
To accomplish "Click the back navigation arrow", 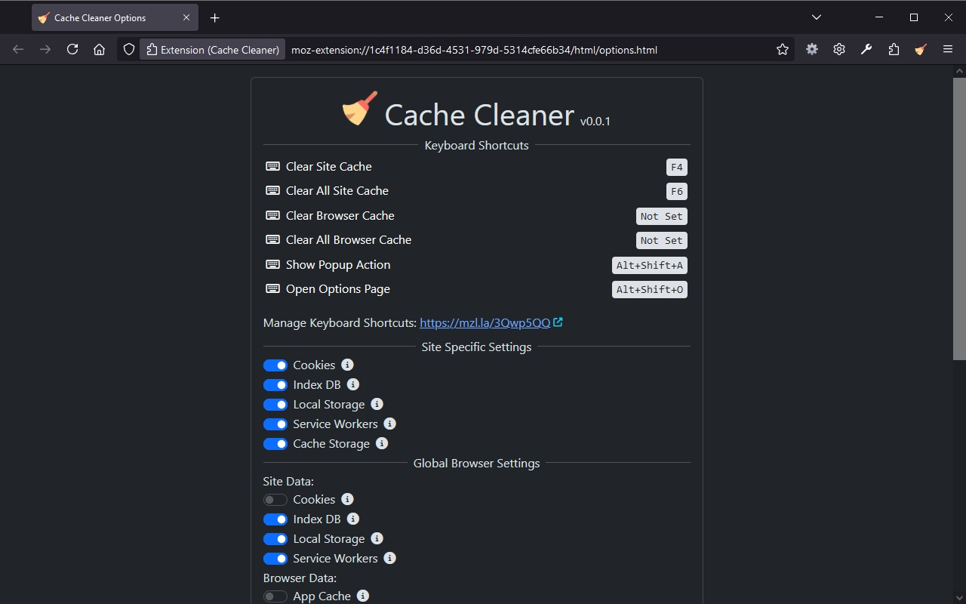I will (x=18, y=49).
